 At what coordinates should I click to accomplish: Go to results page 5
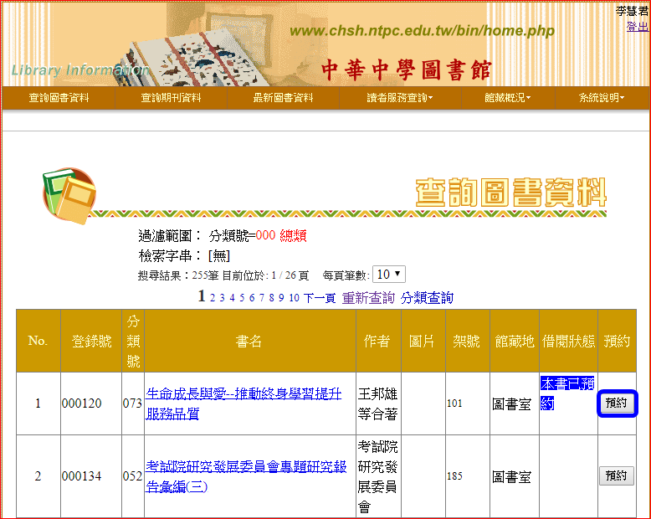tap(242, 298)
